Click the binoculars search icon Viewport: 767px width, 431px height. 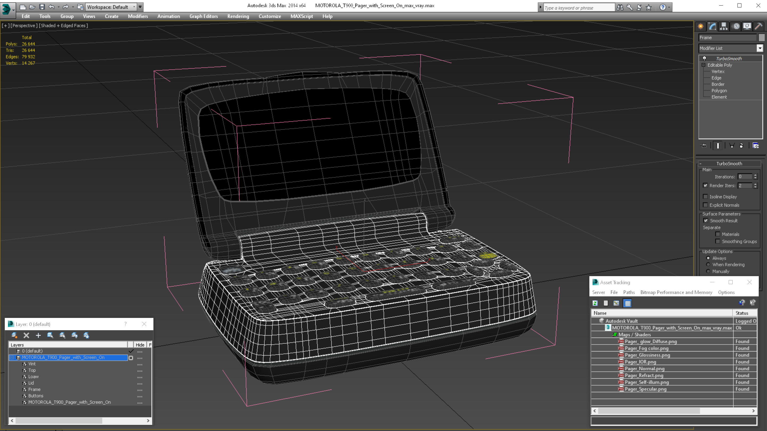point(620,7)
